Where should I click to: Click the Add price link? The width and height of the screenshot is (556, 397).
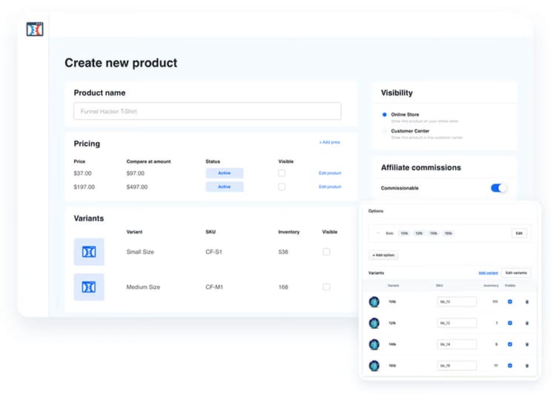(330, 142)
